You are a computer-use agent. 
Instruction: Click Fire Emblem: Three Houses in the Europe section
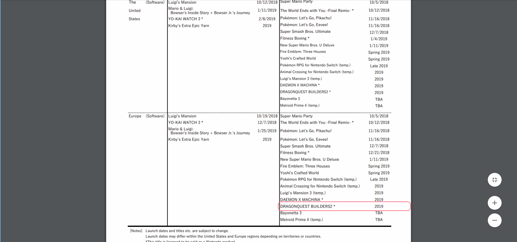pyautogui.click(x=305, y=166)
